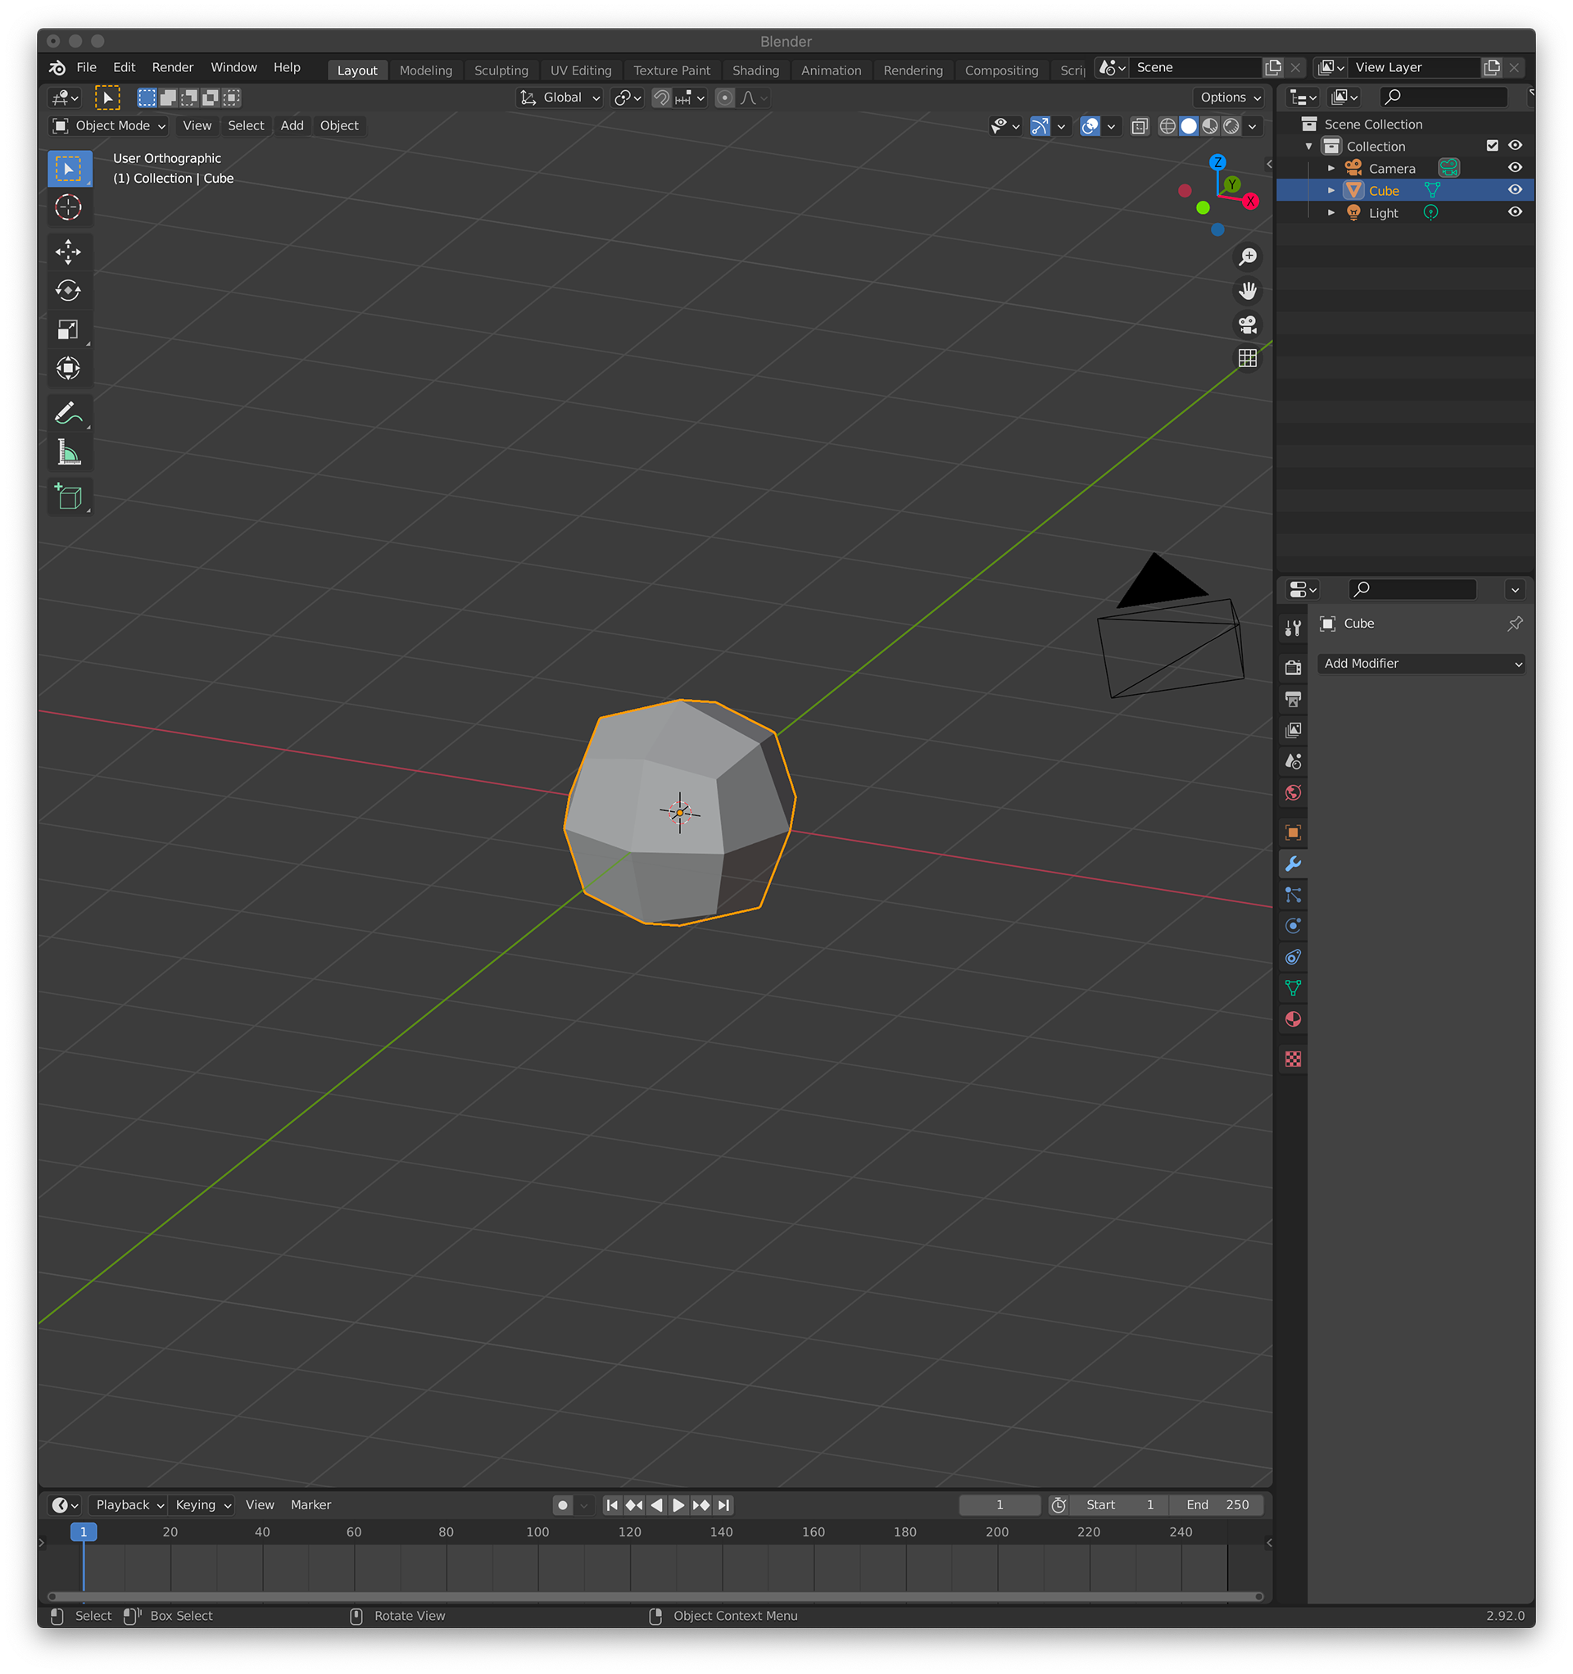
Task: Switch to the Sculpting workspace tab
Action: [x=501, y=70]
